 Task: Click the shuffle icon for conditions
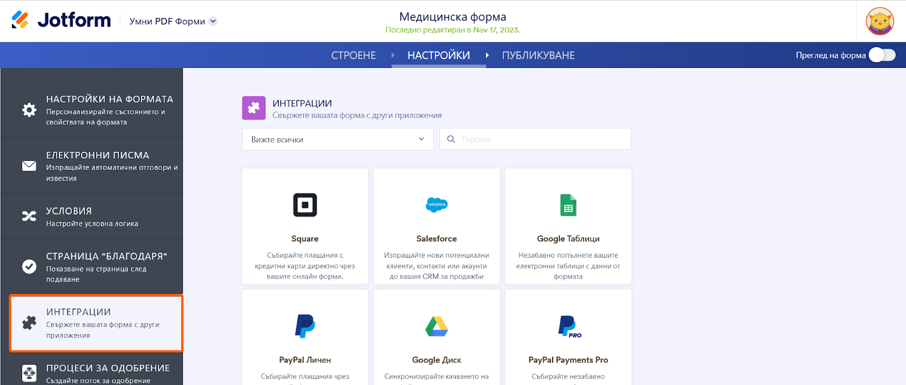29,216
